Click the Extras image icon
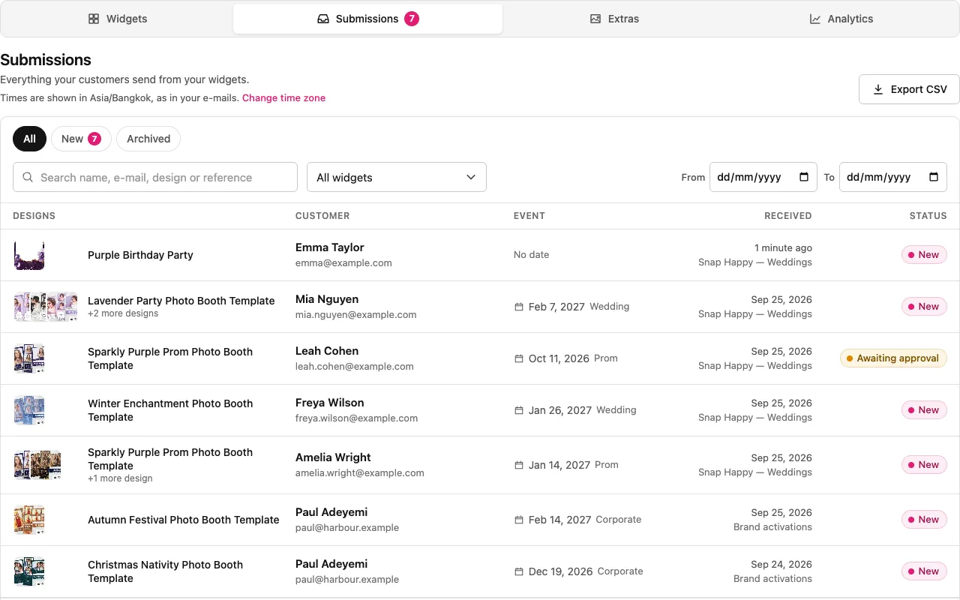 click(595, 19)
